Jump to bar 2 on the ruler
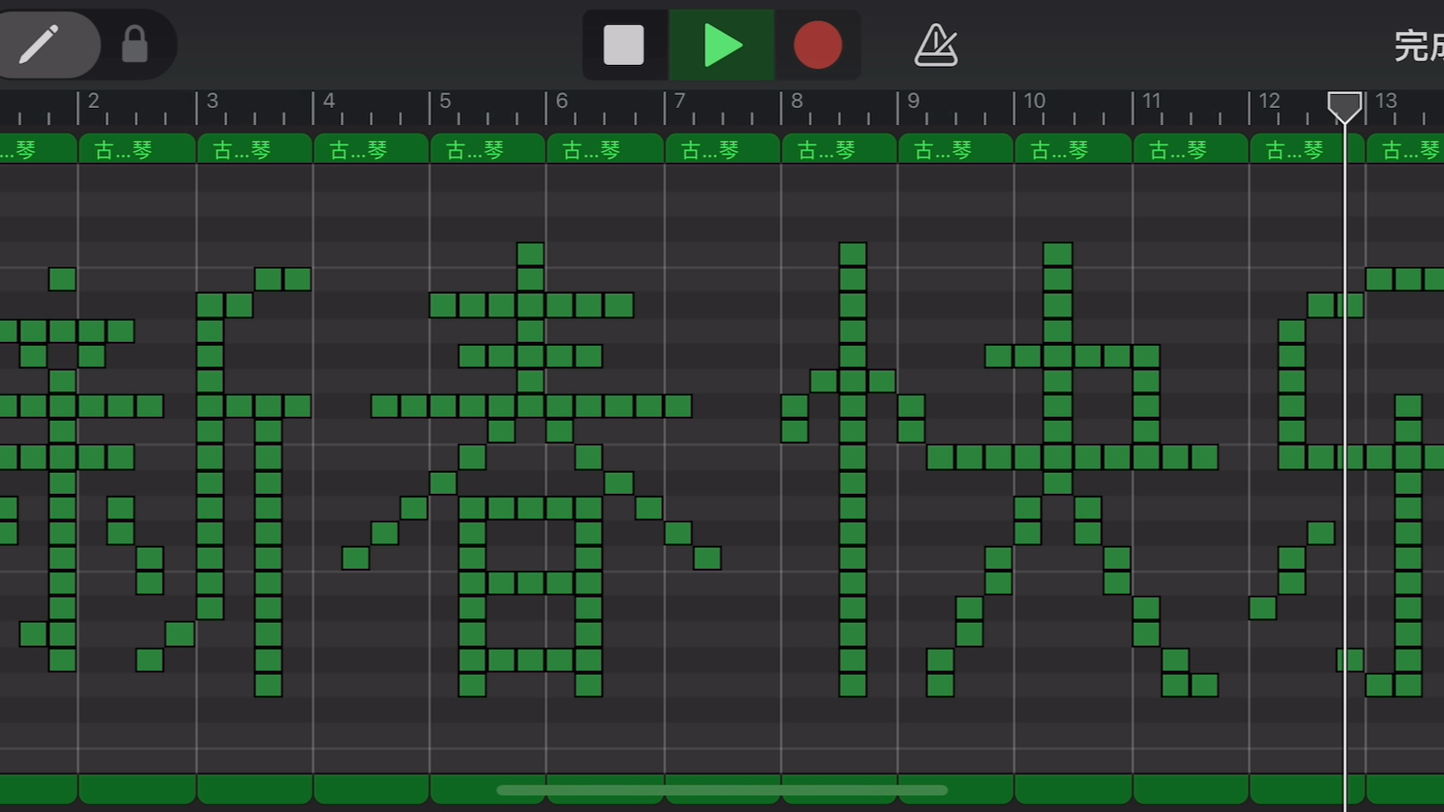Screen dimensions: 1444x812 (x=93, y=101)
